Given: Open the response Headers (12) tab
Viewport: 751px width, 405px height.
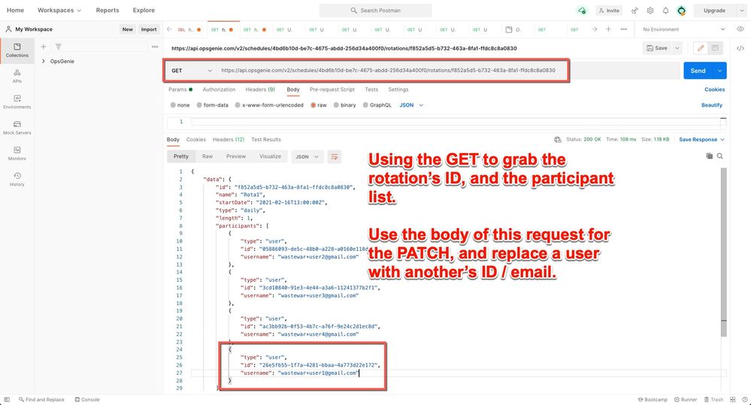Looking at the screenshot, I should pyautogui.click(x=229, y=140).
